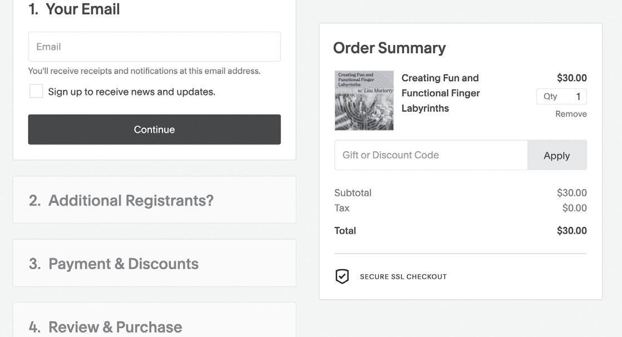The image size is (622, 337).
Task: Click the Secure SSL Checkout text
Action: pyautogui.click(x=403, y=276)
